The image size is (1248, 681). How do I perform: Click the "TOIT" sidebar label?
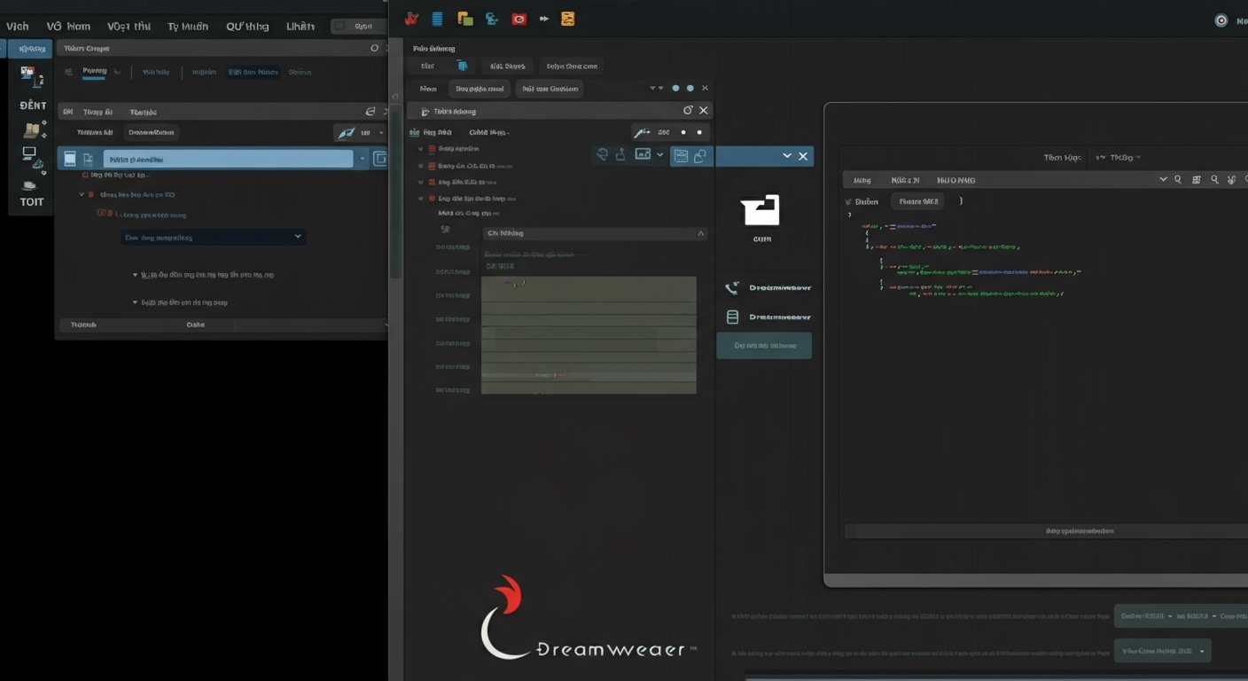32,202
